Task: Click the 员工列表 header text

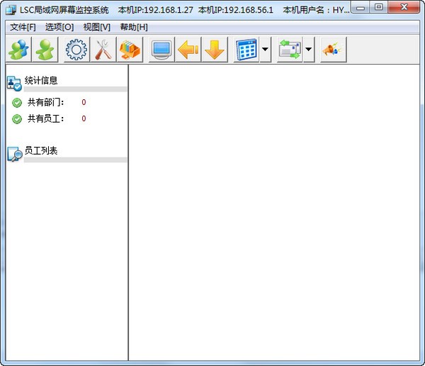Action: [41, 150]
